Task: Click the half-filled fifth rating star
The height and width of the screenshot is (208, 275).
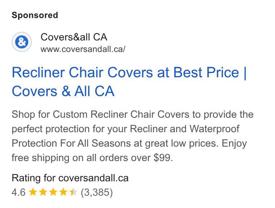Action: (x=73, y=192)
